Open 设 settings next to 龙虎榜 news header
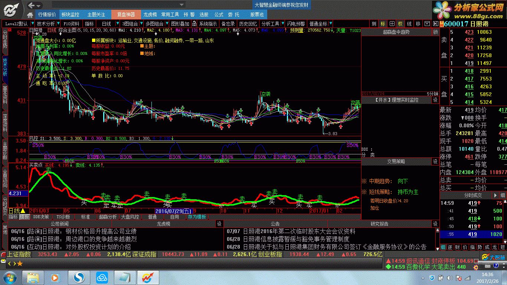 (x=219, y=224)
